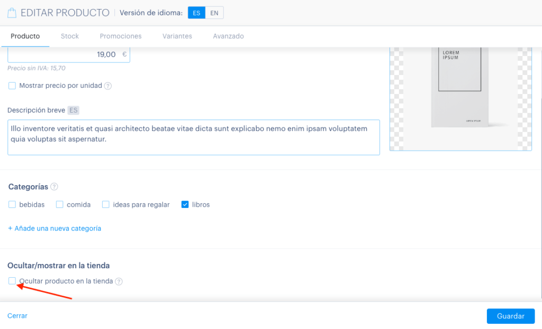
Task: Open help icon next to Mostrar precio por unidad
Action: (108, 86)
